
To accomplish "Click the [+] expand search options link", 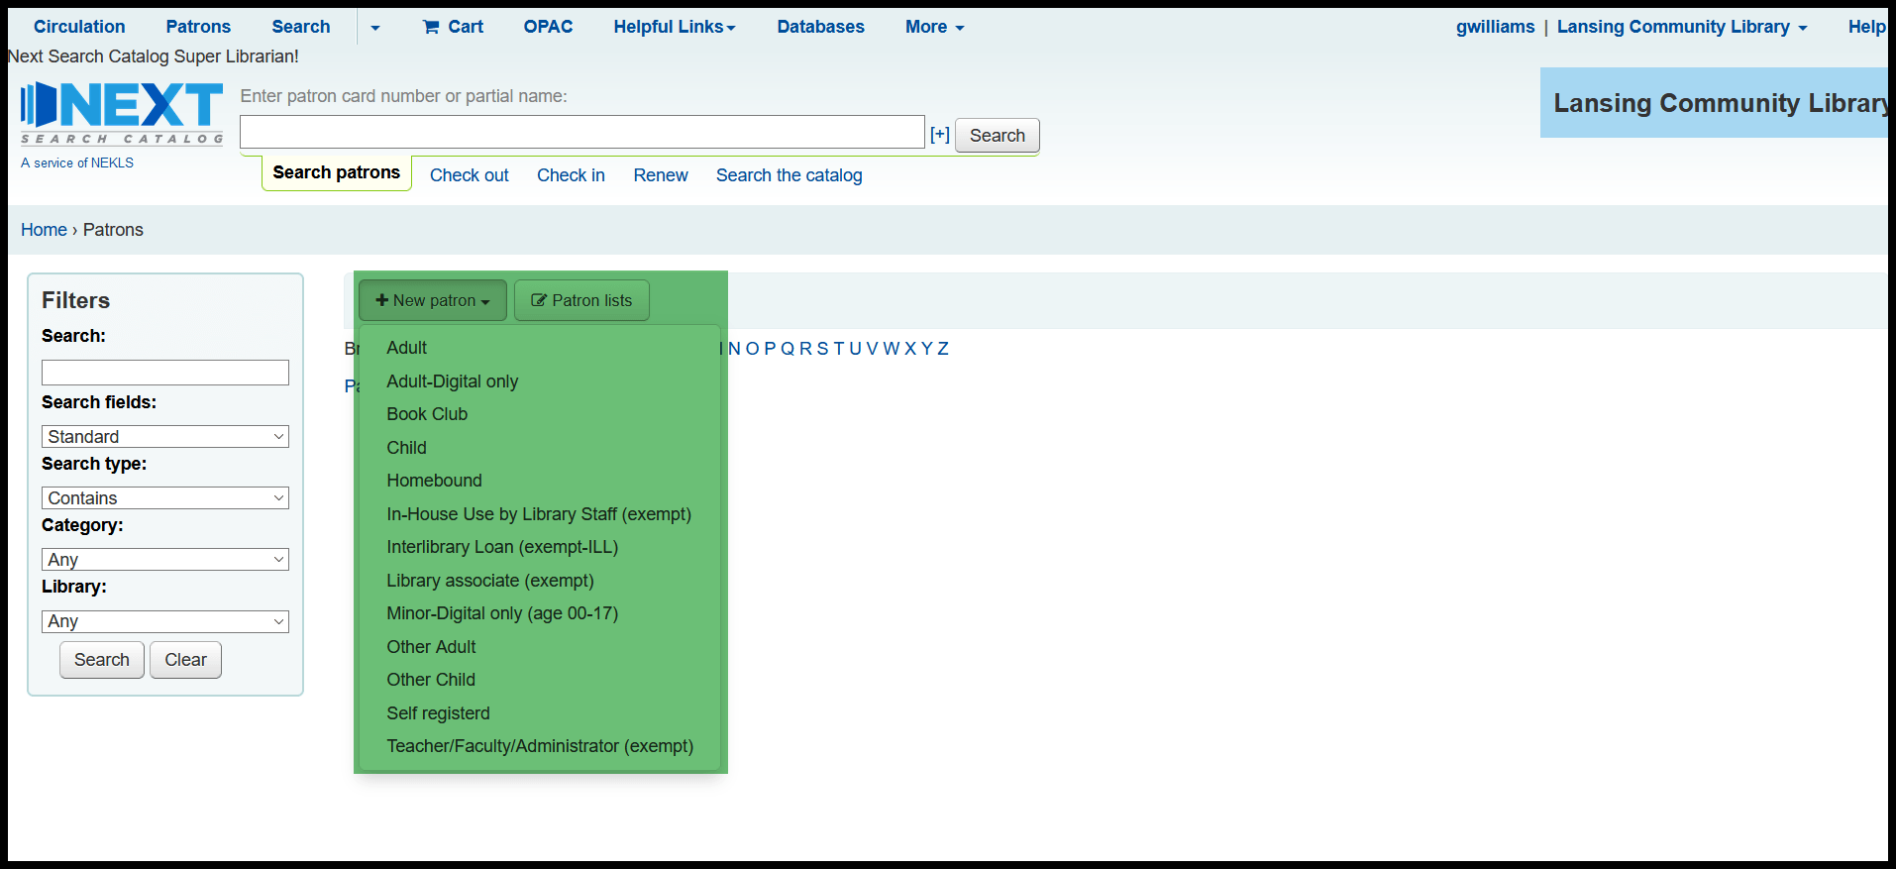I will click(940, 135).
